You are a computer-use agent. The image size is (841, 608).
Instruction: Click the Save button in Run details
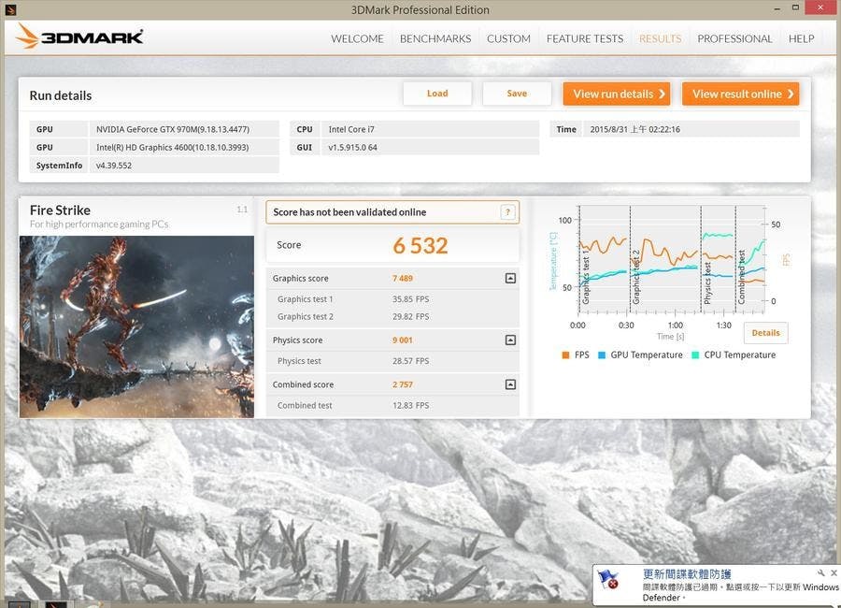517,94
